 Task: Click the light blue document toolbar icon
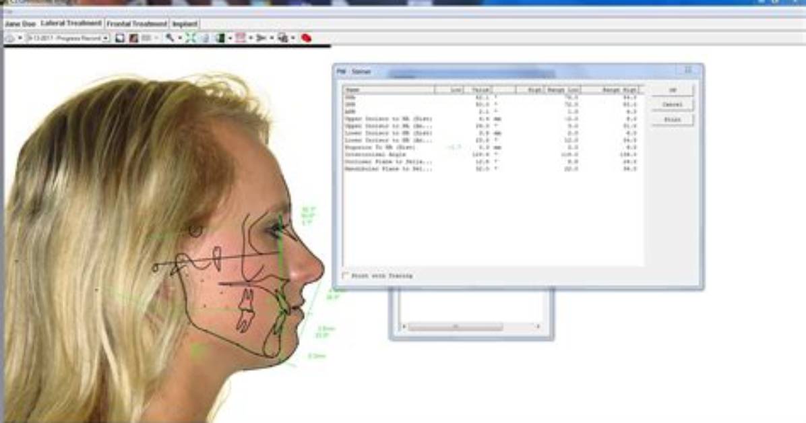click(205, 38)
